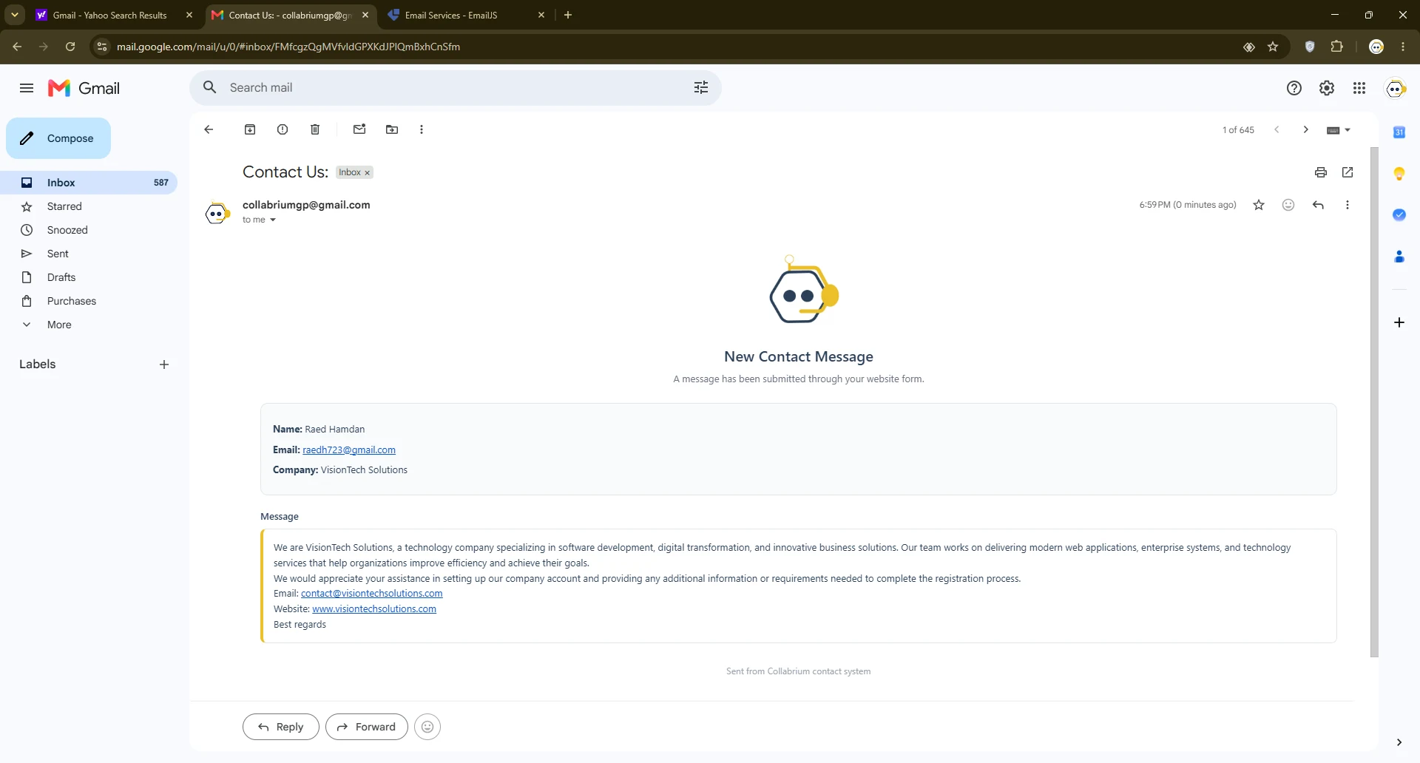1420x763 pixels.
Task: Open the Google apps grid
Action: (x=1359, y=88)
